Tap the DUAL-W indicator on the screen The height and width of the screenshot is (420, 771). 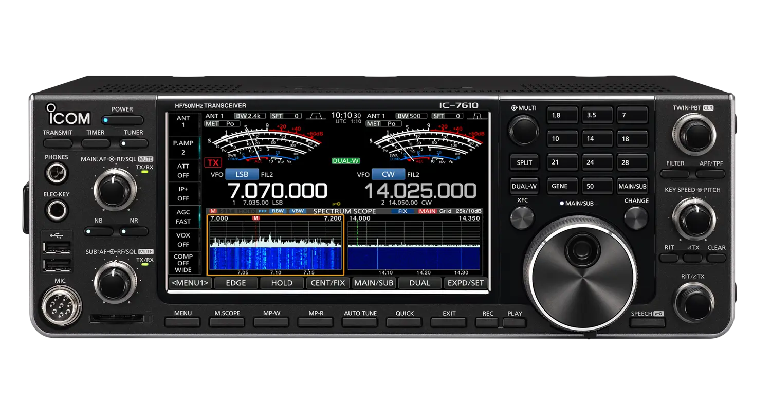pyautogui.click(x=346, y=161)
